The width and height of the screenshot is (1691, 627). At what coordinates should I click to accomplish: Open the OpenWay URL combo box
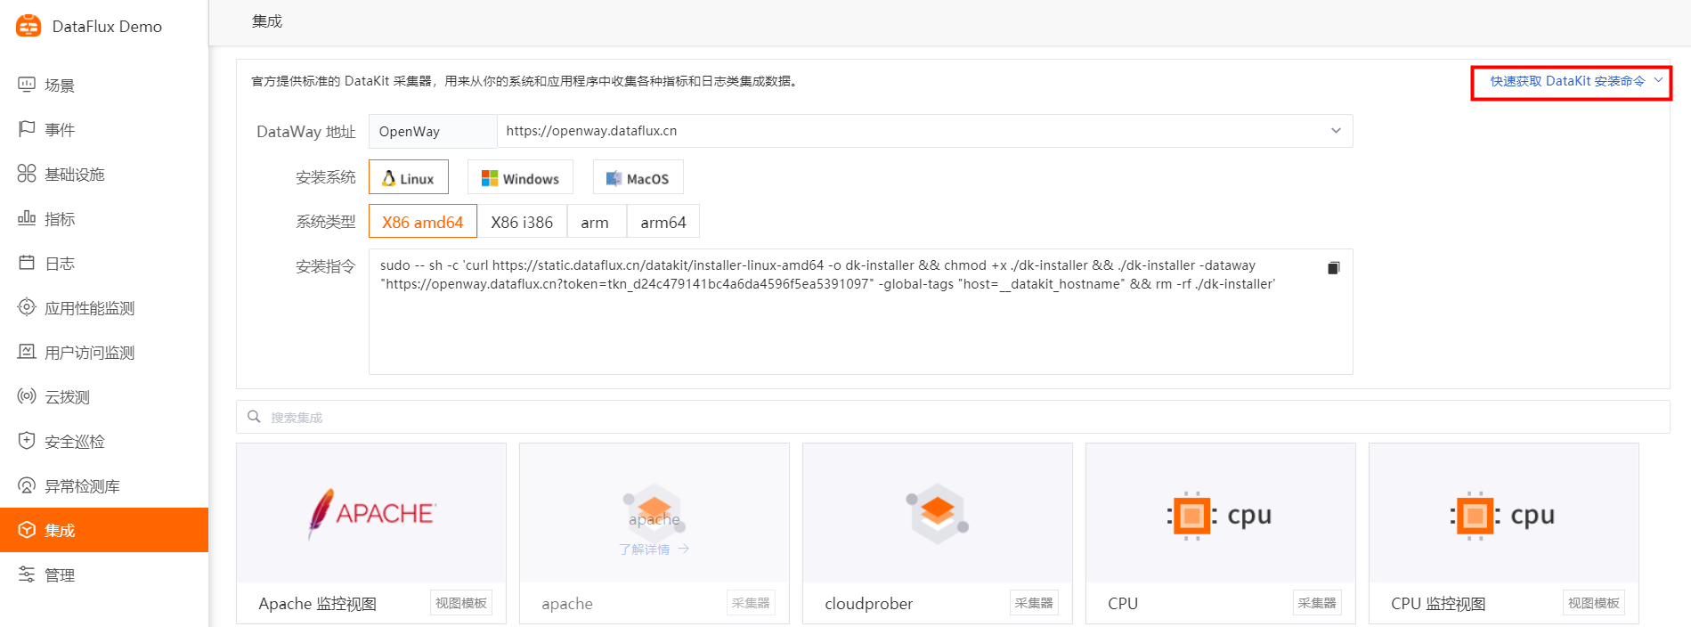point(925,131)
